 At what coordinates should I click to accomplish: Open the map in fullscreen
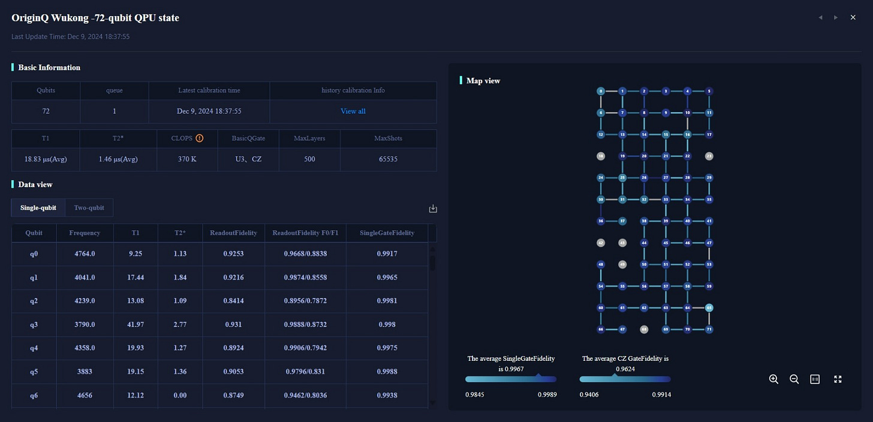[838, 379]
